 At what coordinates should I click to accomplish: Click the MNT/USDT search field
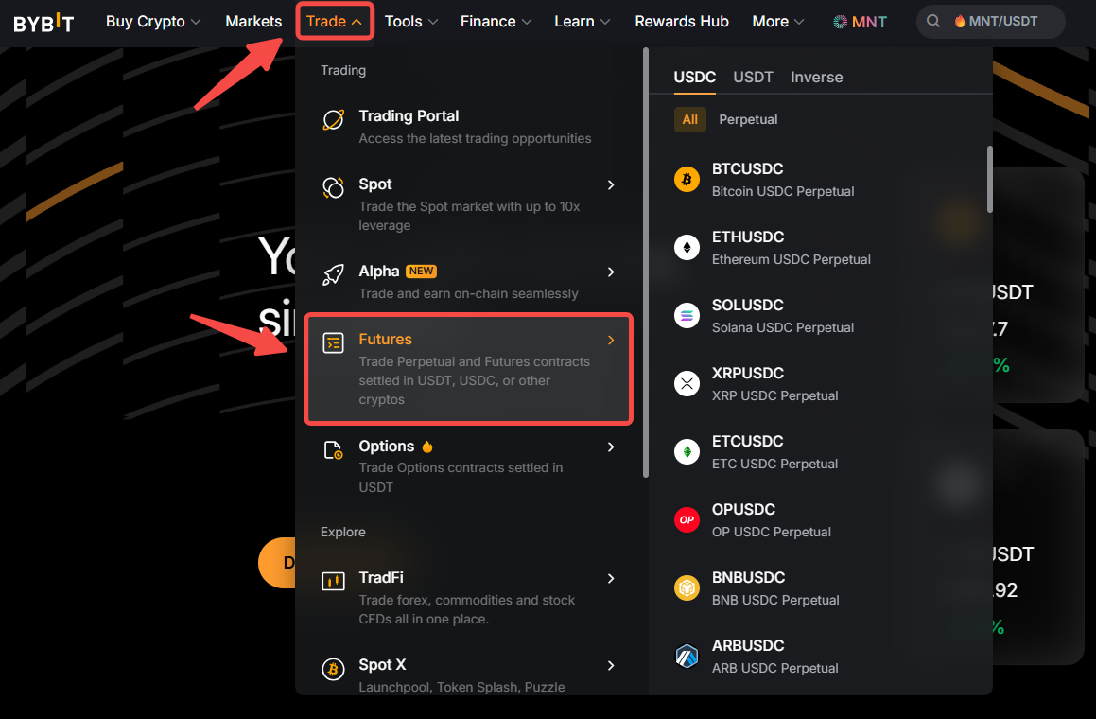[1003, 22]
